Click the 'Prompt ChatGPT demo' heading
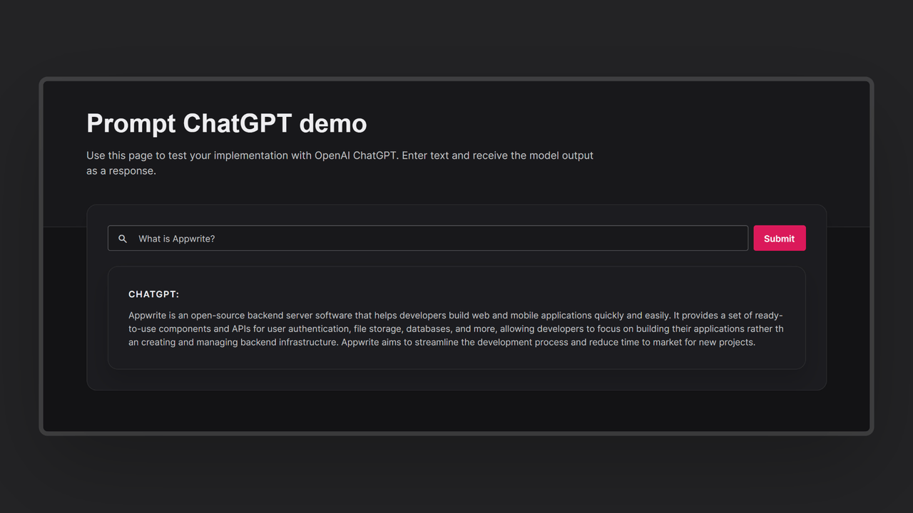913x513 pixels. tap(227, 123)
